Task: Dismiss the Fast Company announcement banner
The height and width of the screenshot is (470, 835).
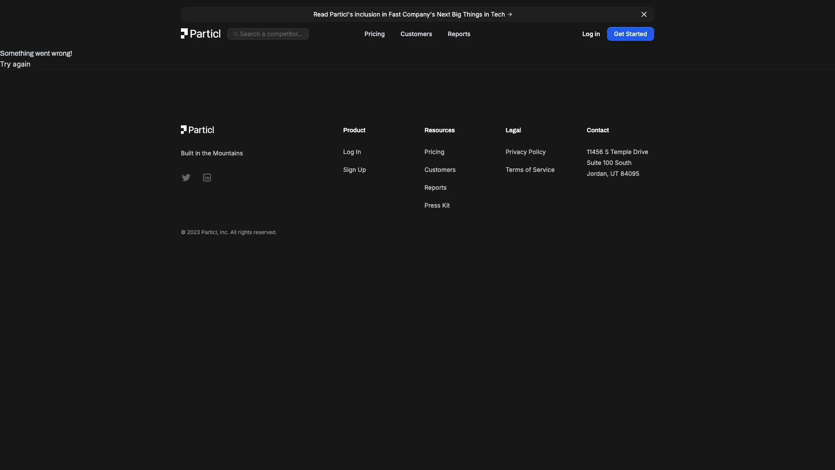Action: tap(644, 14)
